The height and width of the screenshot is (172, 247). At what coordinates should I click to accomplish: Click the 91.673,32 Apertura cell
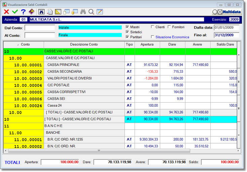(147, 65)
